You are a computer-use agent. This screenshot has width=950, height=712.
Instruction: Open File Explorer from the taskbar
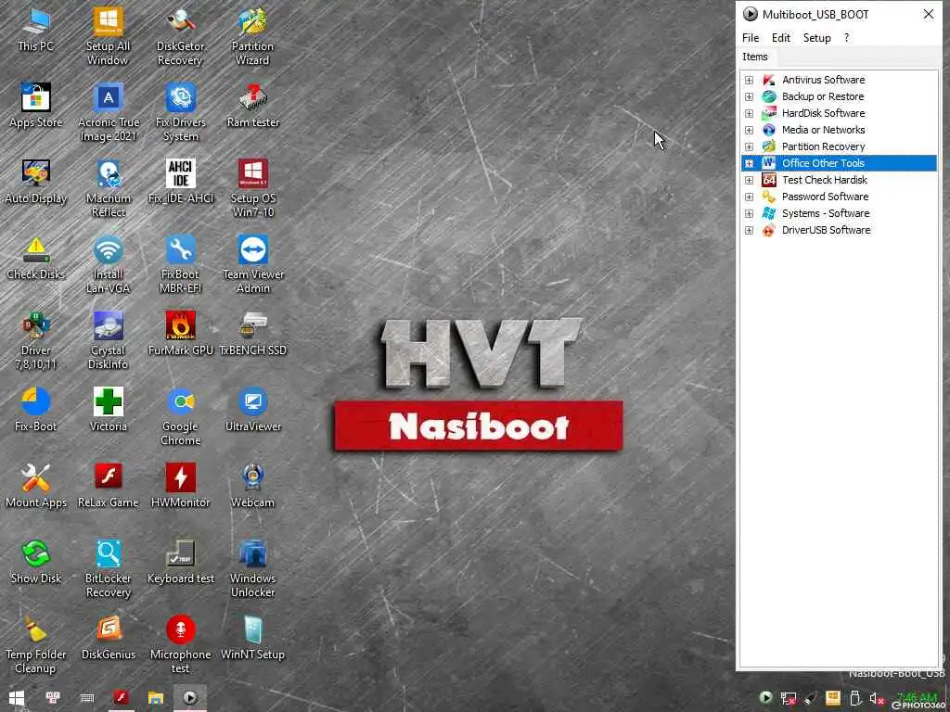[x=156, y=698]
